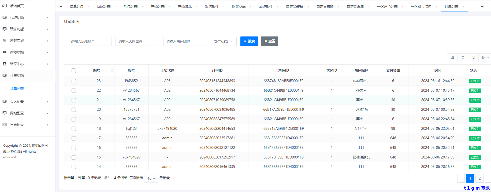Image resolution: width=491 pixels, height=192 pixels.
Task: Close the 购买商品 tab with its x
Action: (x=251, y=6)
